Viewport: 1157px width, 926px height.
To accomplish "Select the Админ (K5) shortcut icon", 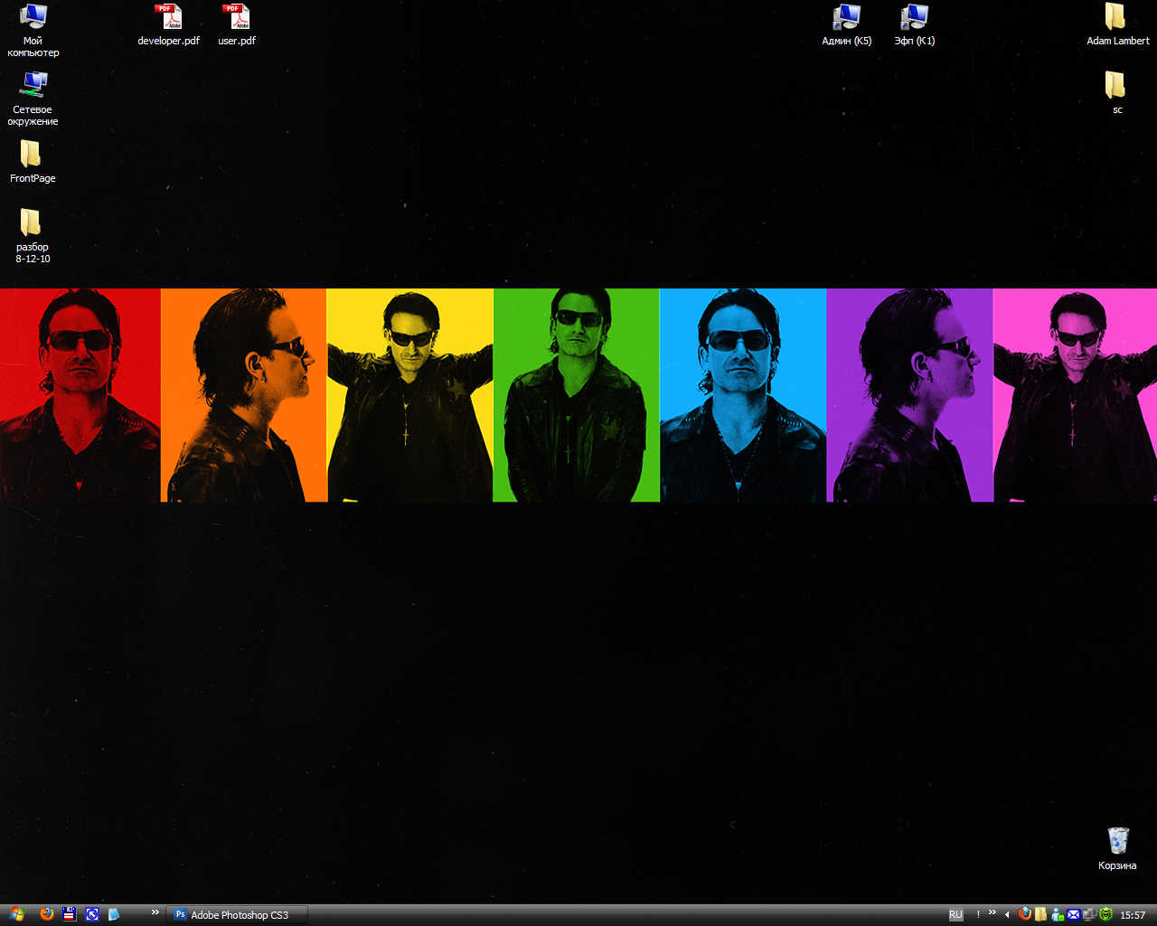I will (847, 24).
